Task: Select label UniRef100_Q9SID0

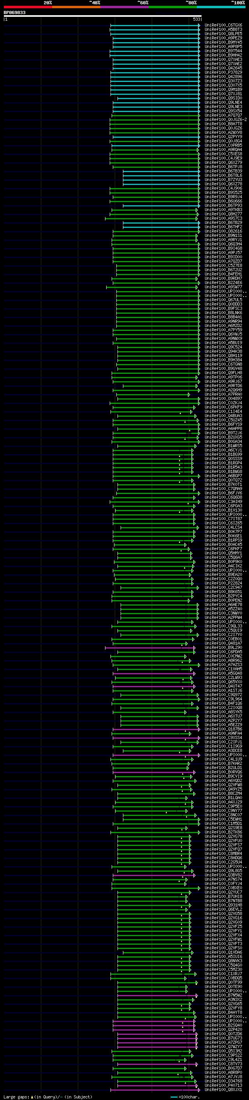Action: pyautogui.click(x=223, y=98)
